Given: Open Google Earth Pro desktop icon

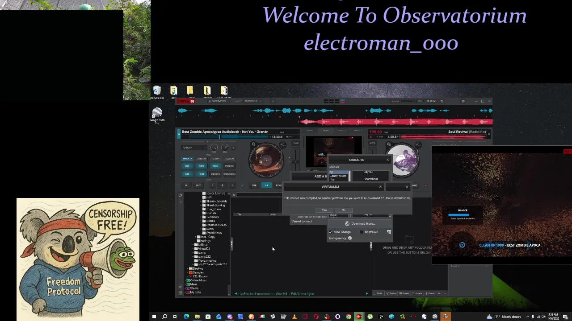Looking at the screenshot, I should pyautogui.click(x=157, y=116).
